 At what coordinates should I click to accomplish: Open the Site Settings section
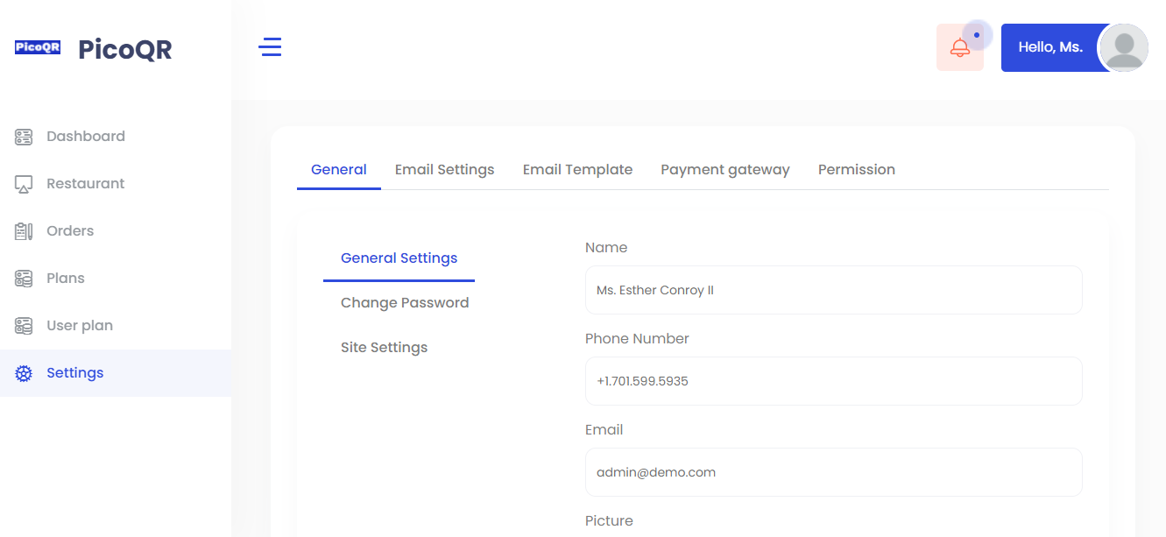[384, 348]
